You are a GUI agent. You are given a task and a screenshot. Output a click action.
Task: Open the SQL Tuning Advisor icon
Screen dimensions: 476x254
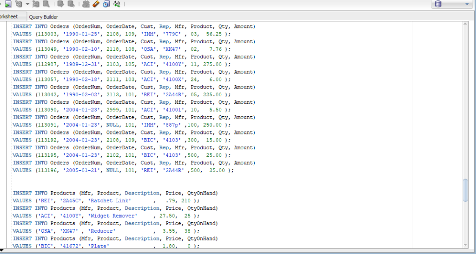[x=46, y=4]
